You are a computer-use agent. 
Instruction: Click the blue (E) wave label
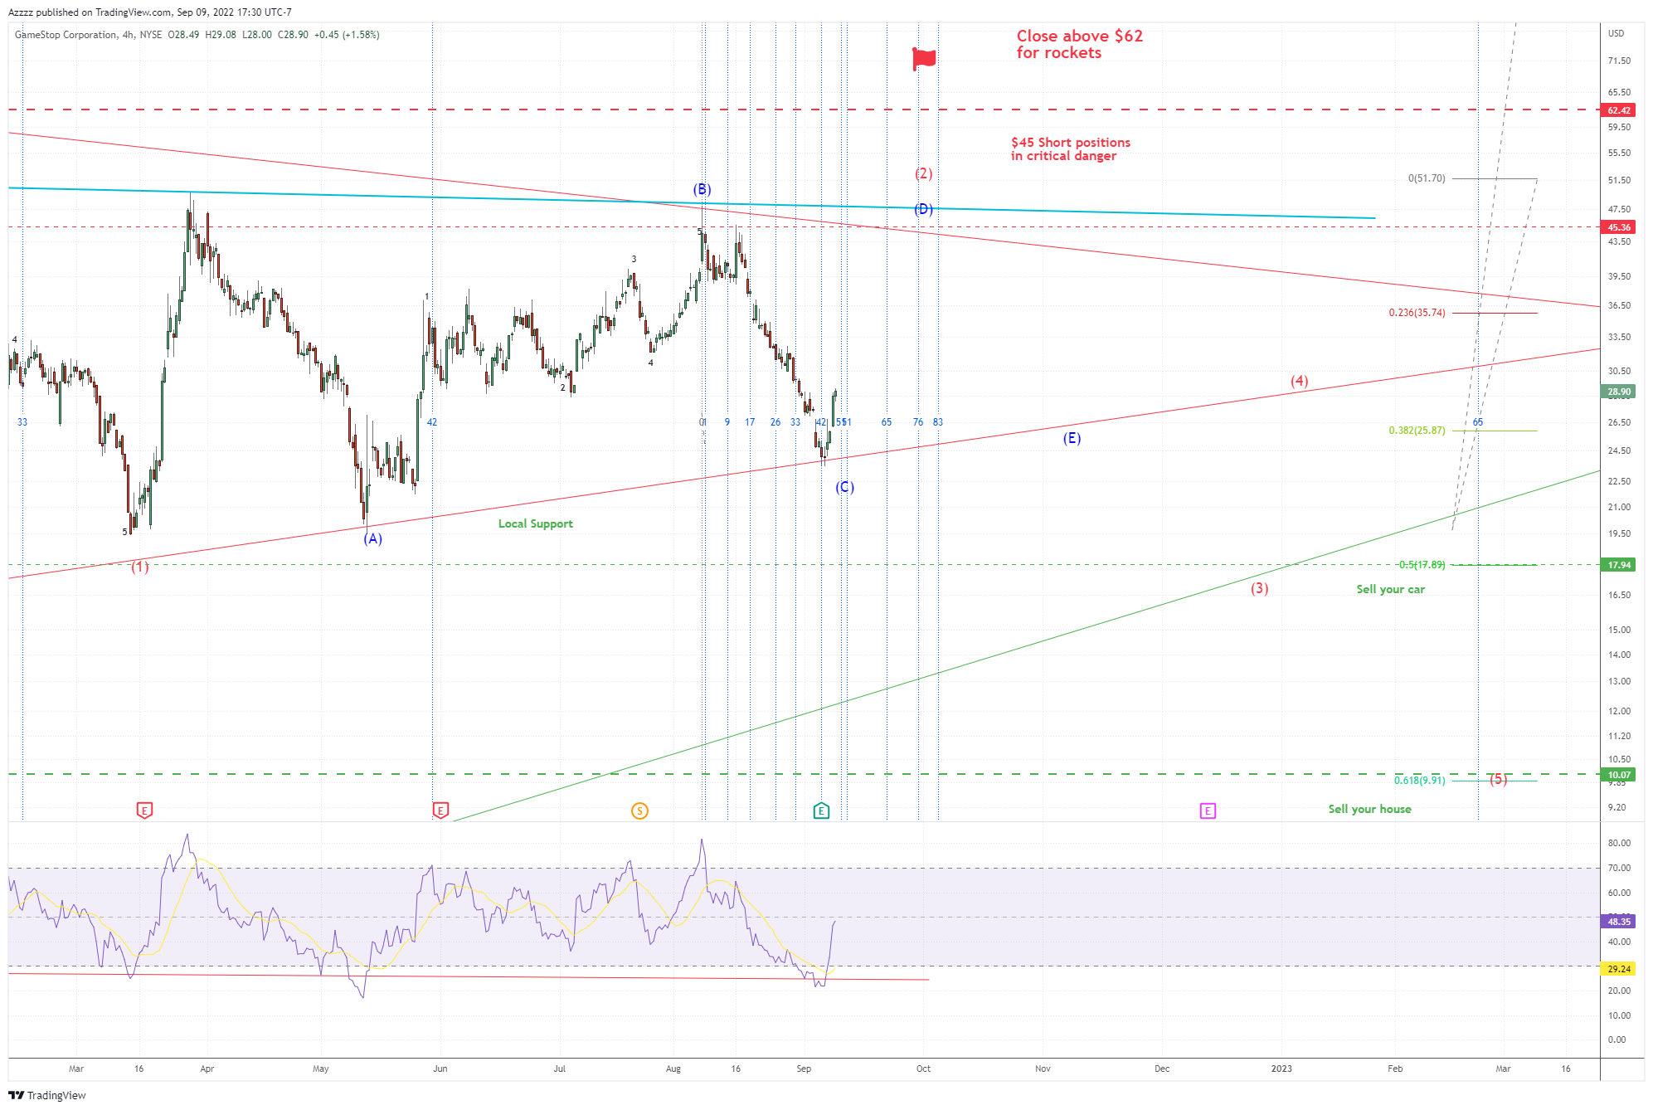(1072, 438)
